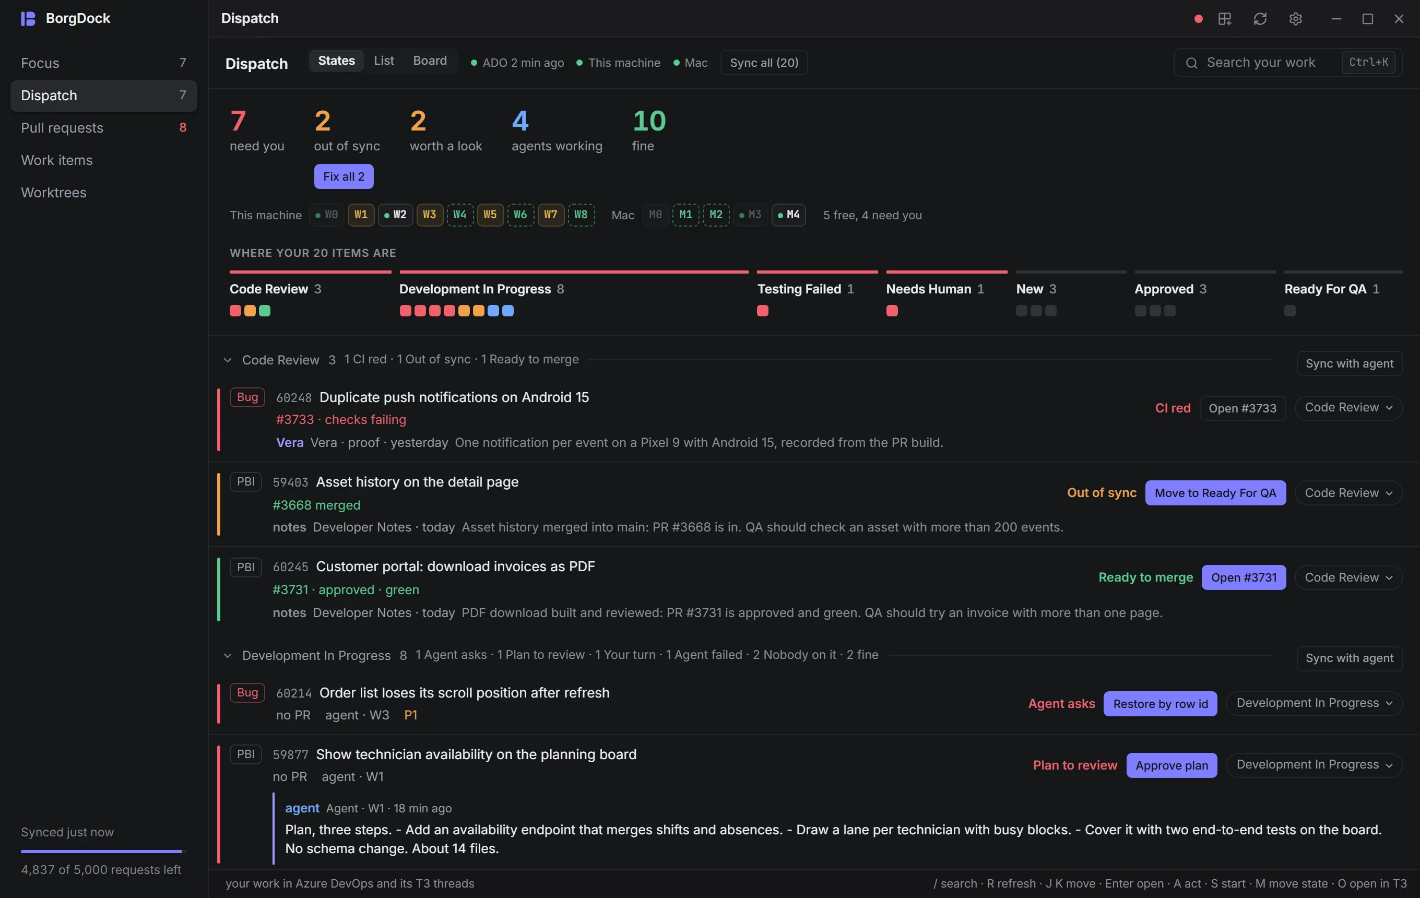The image size is (1420, 898).
Task: Open state dropdown for technician availability item
Action: [1315, 765]
